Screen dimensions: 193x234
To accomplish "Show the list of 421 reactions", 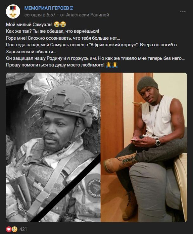I will click(x=23, y=229).
